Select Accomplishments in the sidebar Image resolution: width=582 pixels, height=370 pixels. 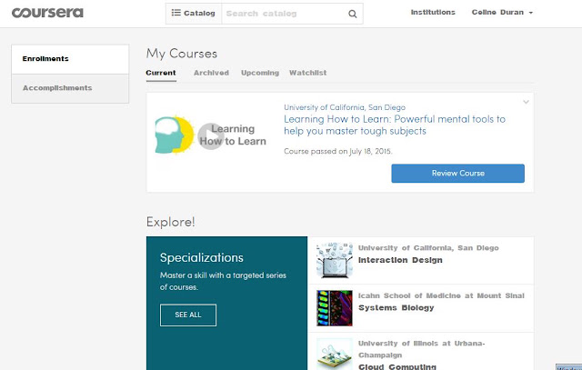[x=70, y=88]
